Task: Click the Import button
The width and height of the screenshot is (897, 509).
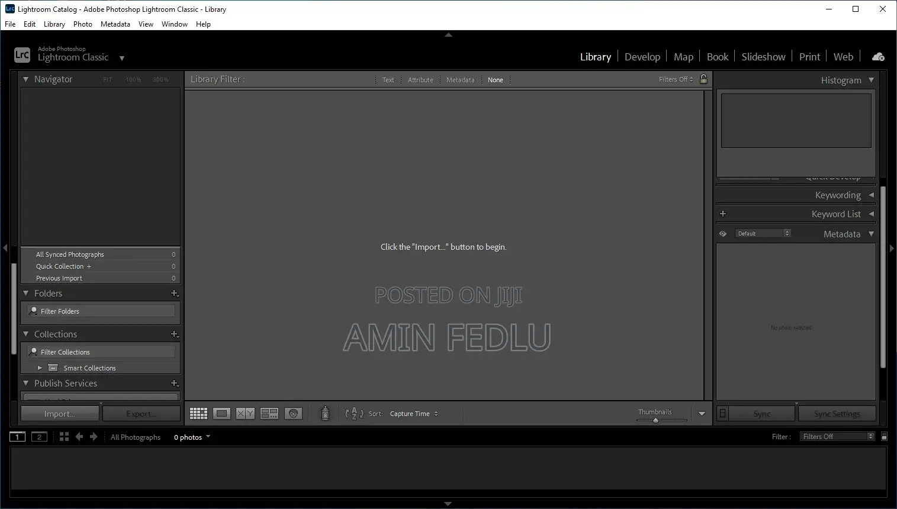Action: [x=59, y=413]
